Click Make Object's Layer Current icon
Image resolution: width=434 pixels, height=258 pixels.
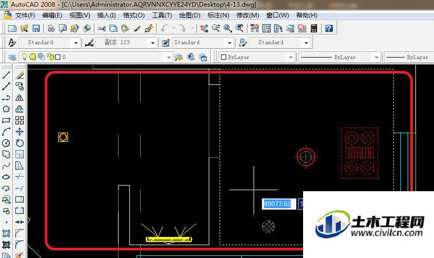[x=179, y=57]
